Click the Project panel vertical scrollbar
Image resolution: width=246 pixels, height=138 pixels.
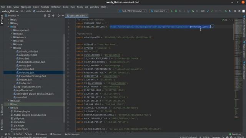tap(64, 78)
